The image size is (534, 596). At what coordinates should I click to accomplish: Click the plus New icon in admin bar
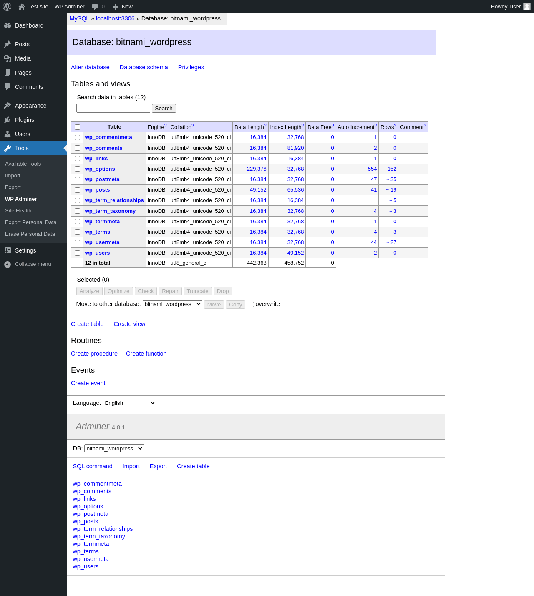tap(116, 7)
